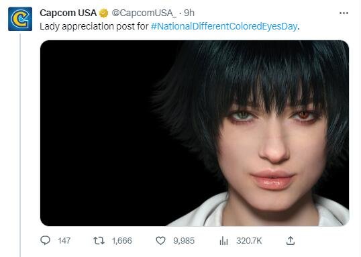This screenshot has height=257, width=361.
Task: Open the Lady image attachment
Action: [195, 133]
